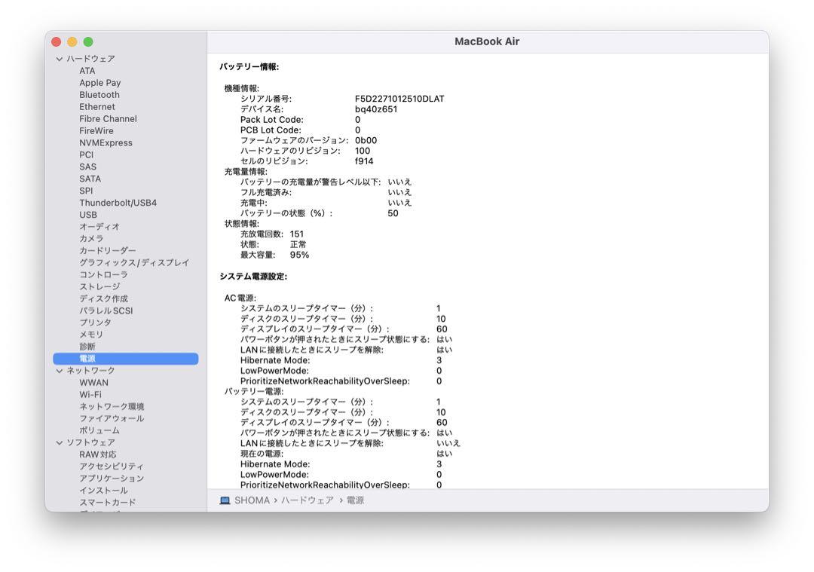Screen dimensions: 814x572
Task: Open メモリ information
Action: (91, 335)
